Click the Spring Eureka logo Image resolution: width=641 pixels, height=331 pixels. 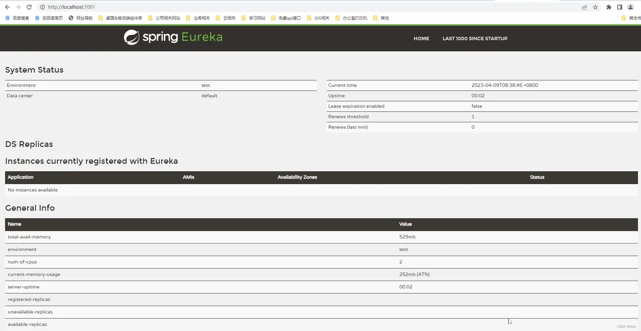point(173,37)
